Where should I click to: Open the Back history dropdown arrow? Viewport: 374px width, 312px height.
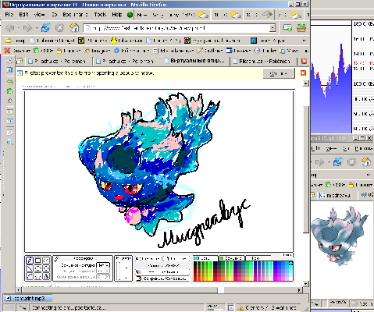coord(18,28)
